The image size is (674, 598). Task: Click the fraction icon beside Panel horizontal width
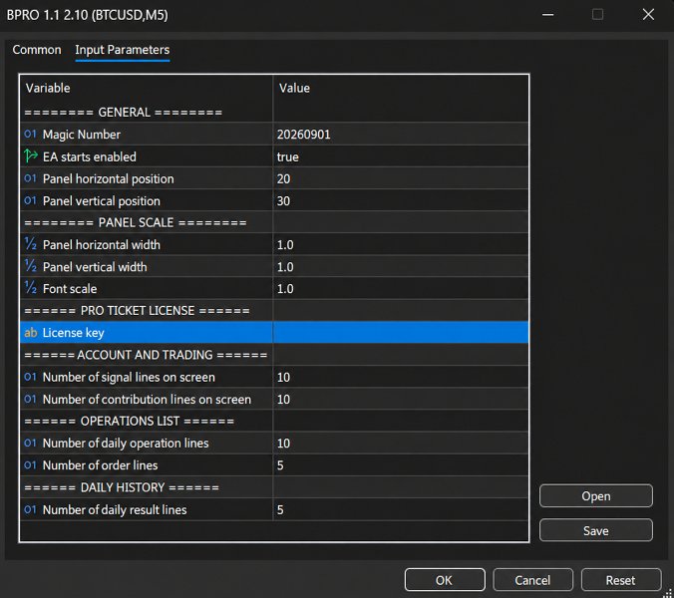click(x=30, y=244)
